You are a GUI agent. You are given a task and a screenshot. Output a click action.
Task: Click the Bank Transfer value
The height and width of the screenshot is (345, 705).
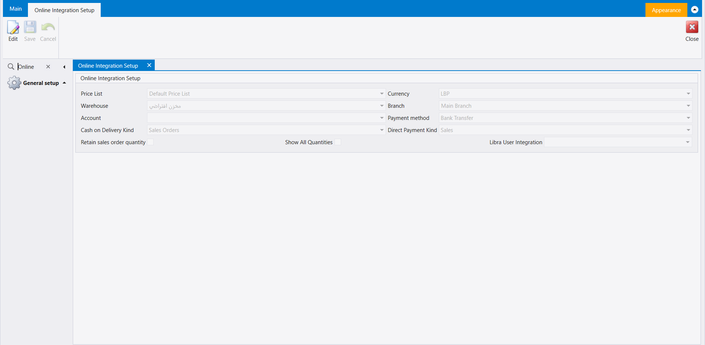coord(457,118)
